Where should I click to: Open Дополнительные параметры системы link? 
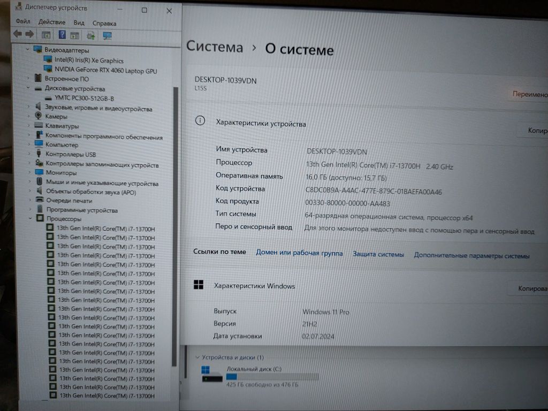tap(471, 255)
